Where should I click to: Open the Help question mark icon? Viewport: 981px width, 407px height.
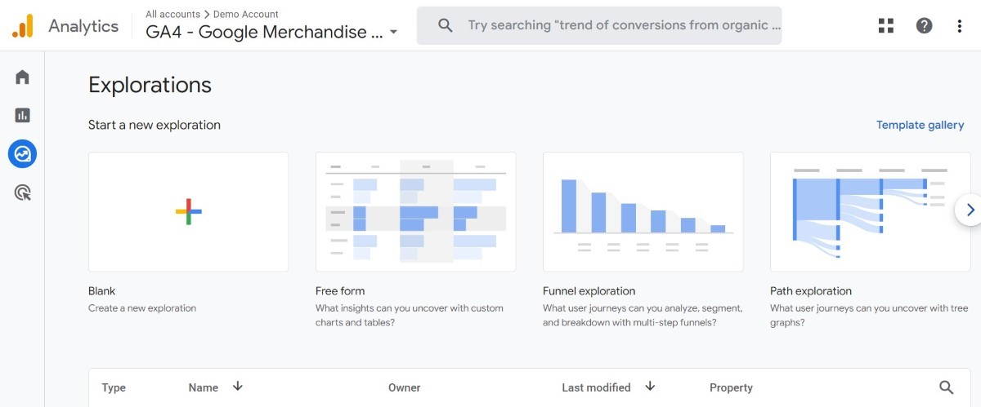pyautogui.click(x=924, y=25)
